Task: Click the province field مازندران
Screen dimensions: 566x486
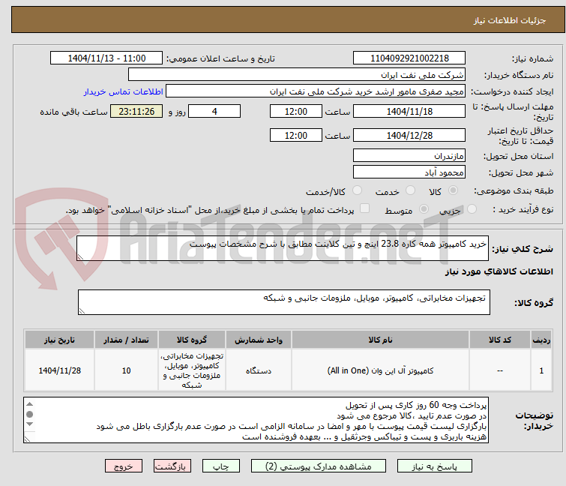Action: [409, 155]
